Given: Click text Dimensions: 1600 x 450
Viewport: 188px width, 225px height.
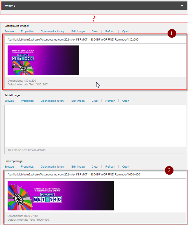Looking at the screenshot, I should pyautogui.click(x=22, y=216).
